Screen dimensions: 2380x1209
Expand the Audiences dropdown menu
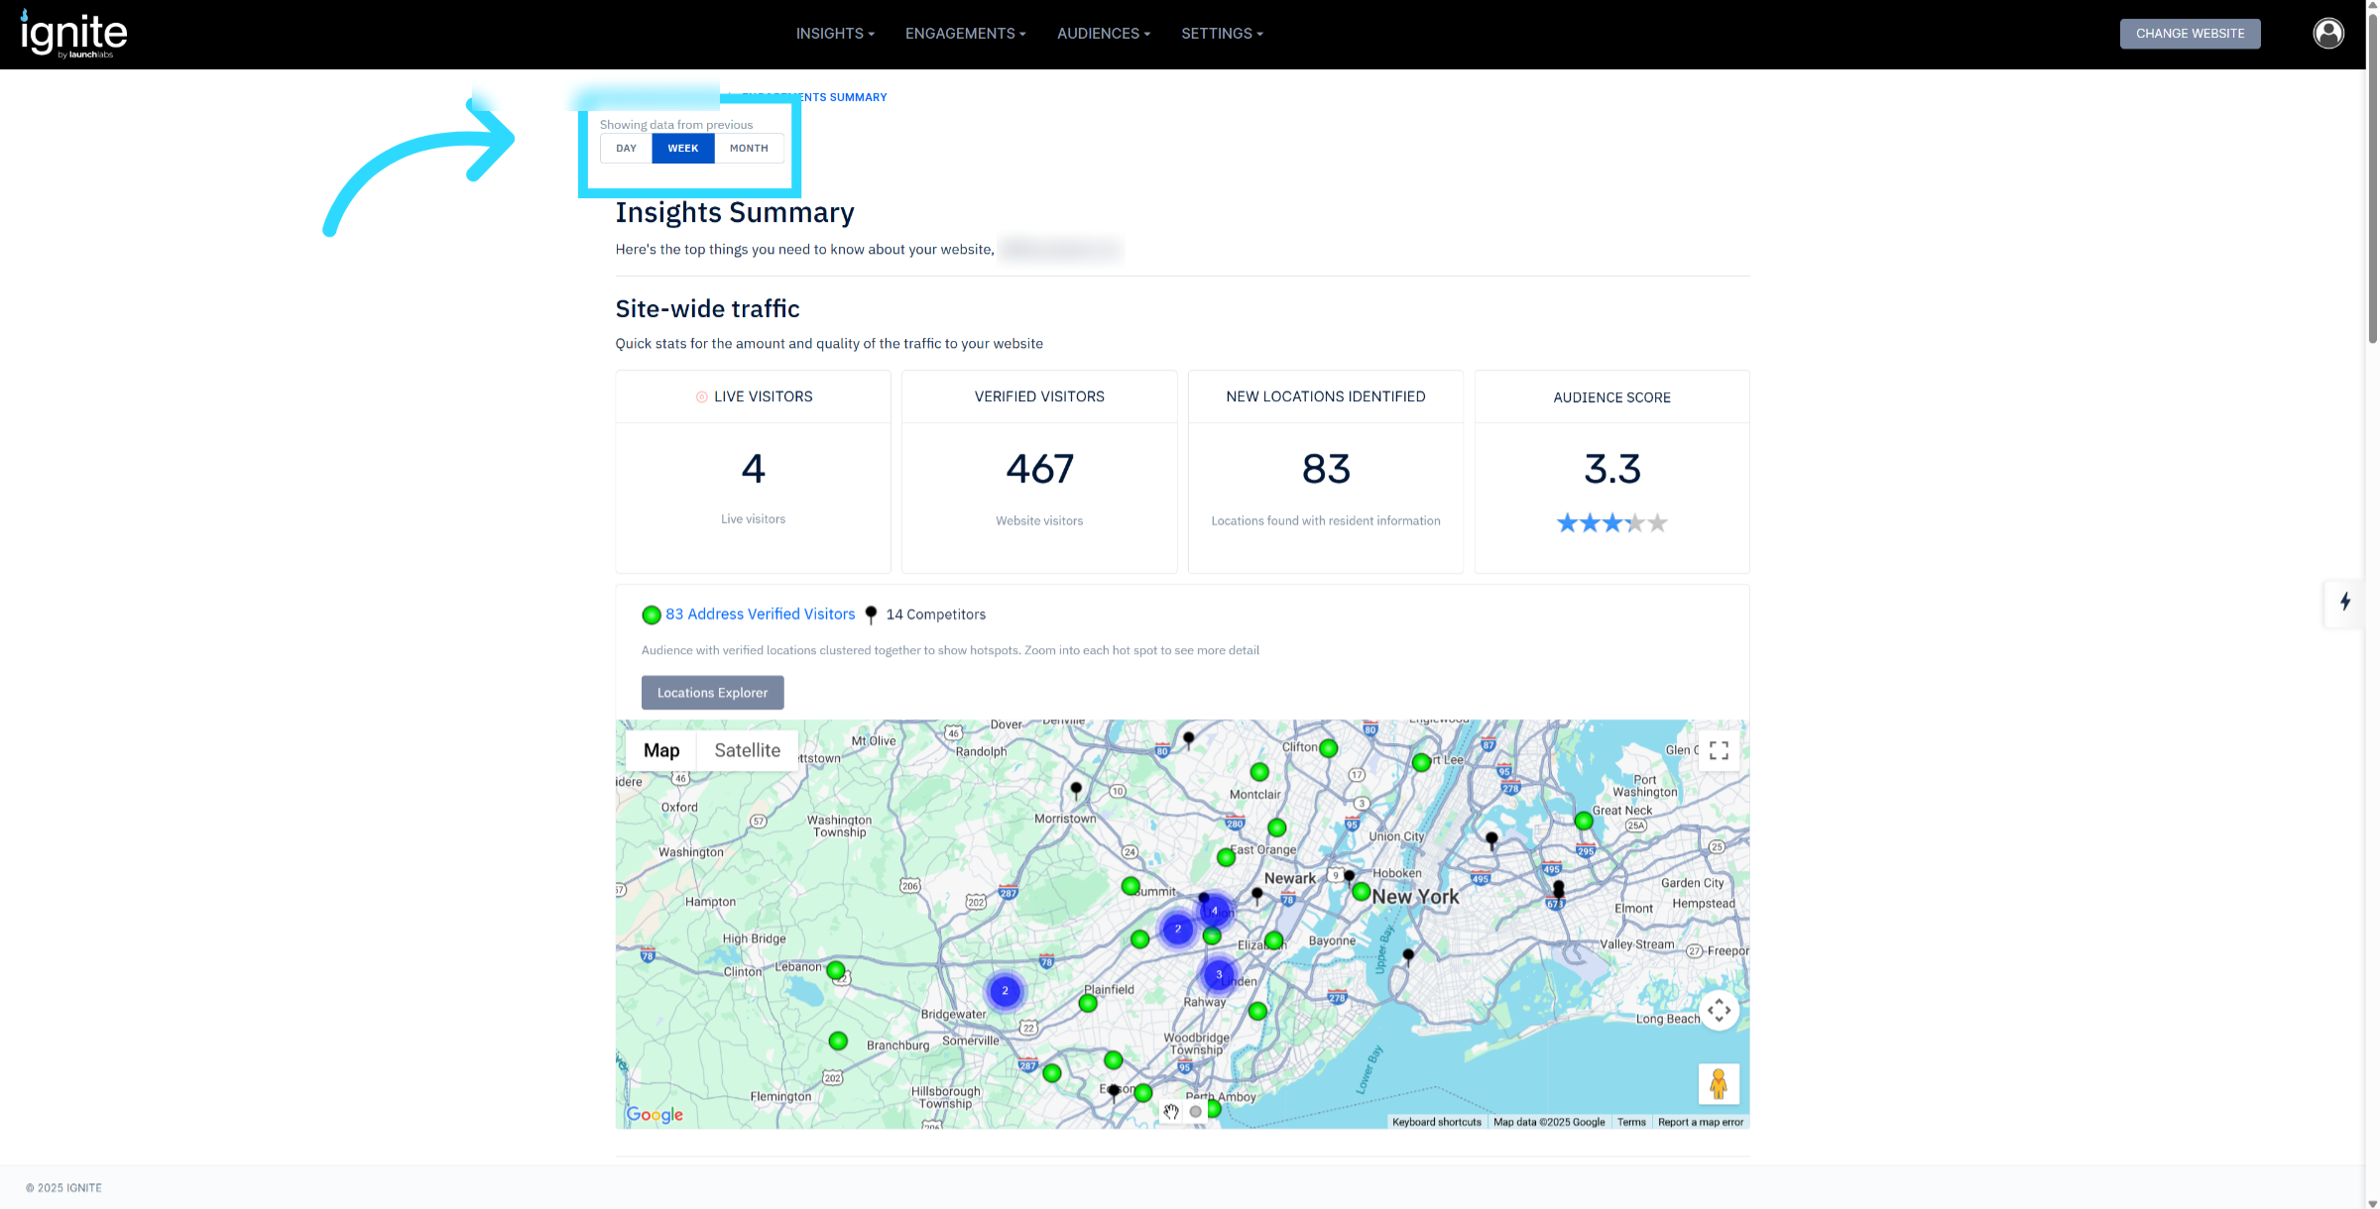[1103, 34]
